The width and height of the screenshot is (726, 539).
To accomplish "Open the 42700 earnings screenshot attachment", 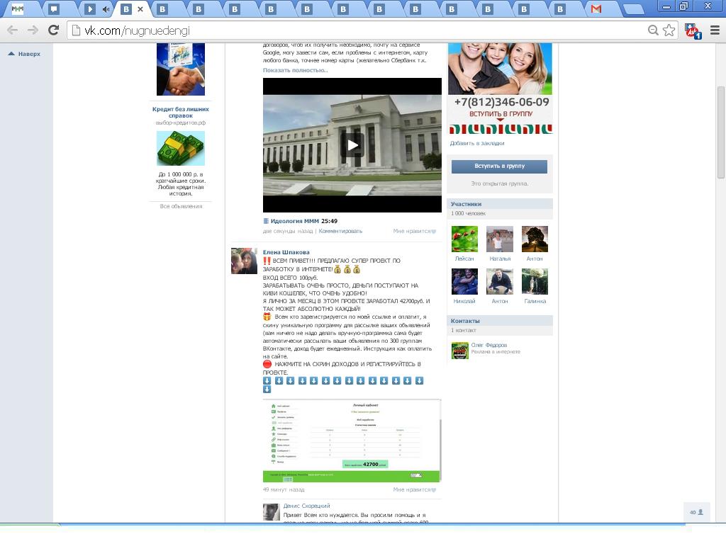I will point(352,441).
